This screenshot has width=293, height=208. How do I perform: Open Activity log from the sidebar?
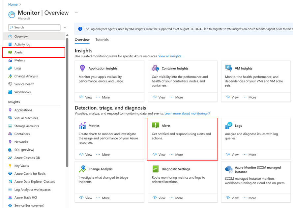pos(21,44)
